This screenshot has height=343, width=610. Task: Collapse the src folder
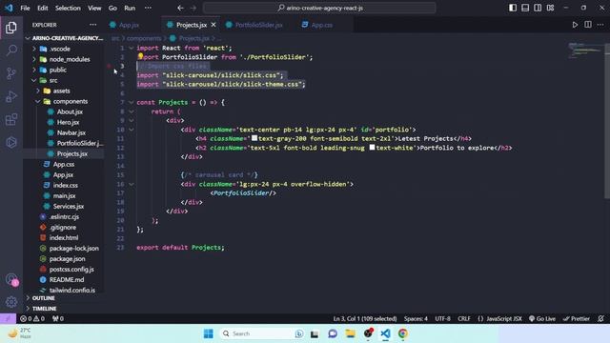[x=53, y=80]
